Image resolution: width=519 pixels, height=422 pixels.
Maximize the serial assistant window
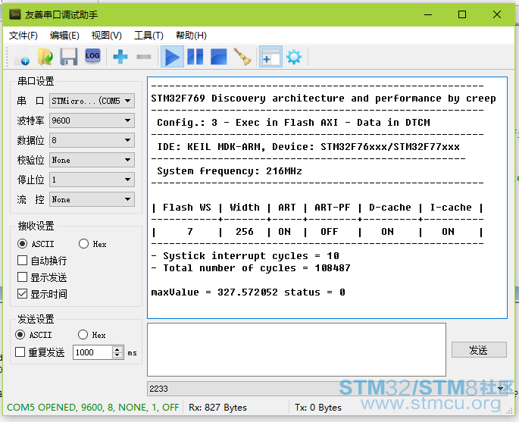462,14
